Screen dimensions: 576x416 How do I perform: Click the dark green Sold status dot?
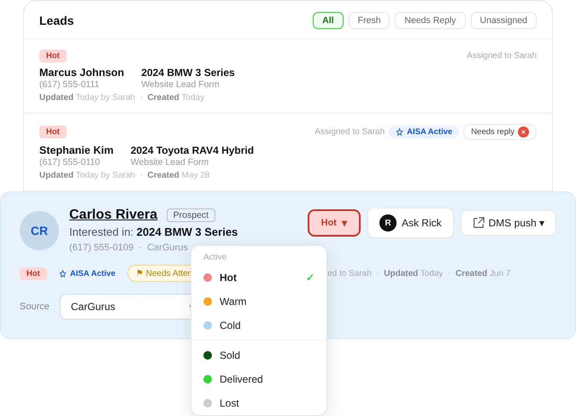[x=208, y=355]
